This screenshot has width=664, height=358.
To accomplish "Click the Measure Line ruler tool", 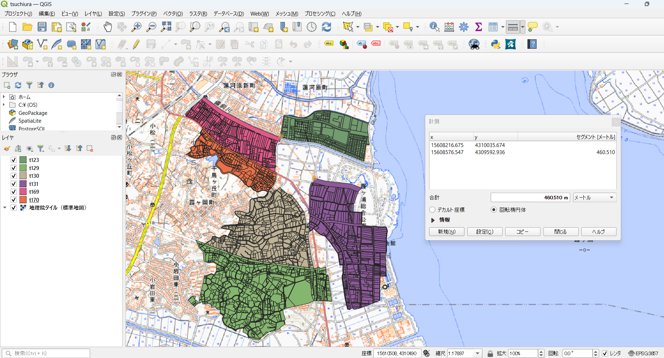I will (513, 27).
